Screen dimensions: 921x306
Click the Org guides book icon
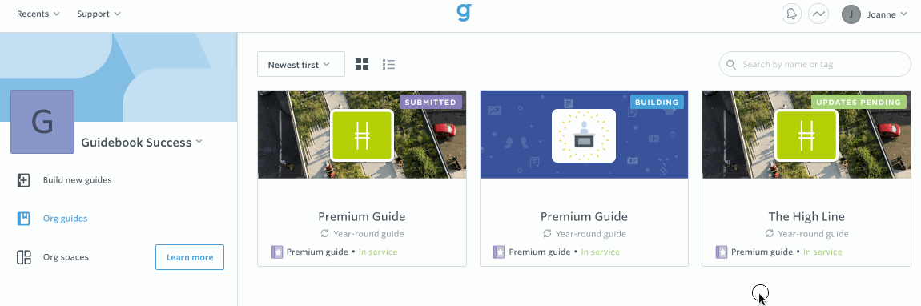(23, 219)
